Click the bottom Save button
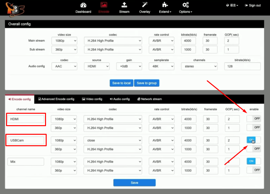The image size is (270, 194). tap(135, 183)
